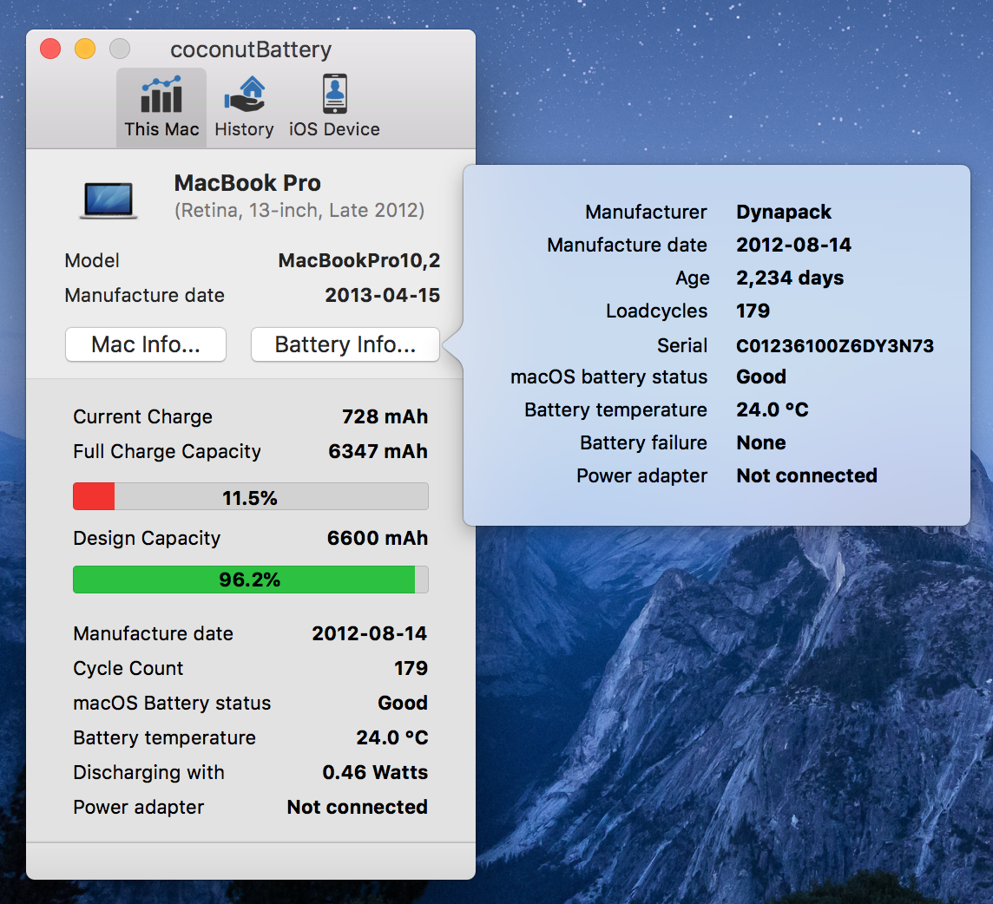
Task: Click the Design Capacity label
Action: (147, 538)
